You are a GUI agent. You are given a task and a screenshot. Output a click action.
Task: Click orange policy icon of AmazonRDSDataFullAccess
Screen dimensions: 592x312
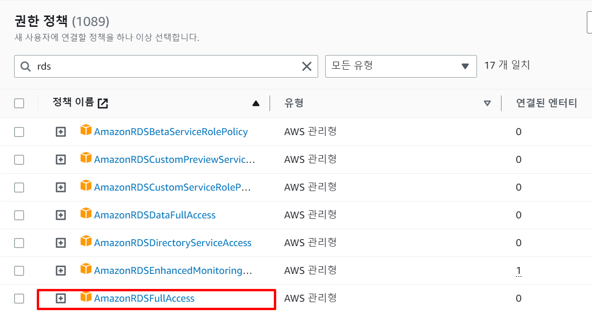coord(86,213)
